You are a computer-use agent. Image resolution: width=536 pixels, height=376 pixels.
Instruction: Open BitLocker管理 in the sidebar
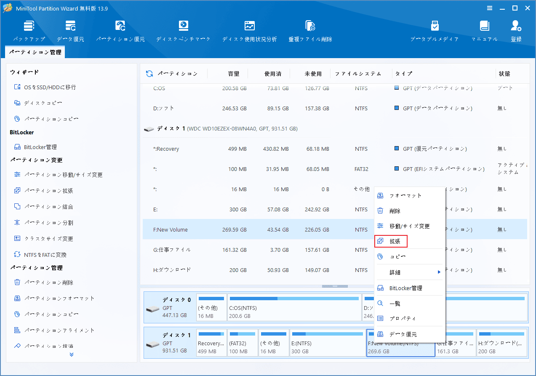[35, 147]
